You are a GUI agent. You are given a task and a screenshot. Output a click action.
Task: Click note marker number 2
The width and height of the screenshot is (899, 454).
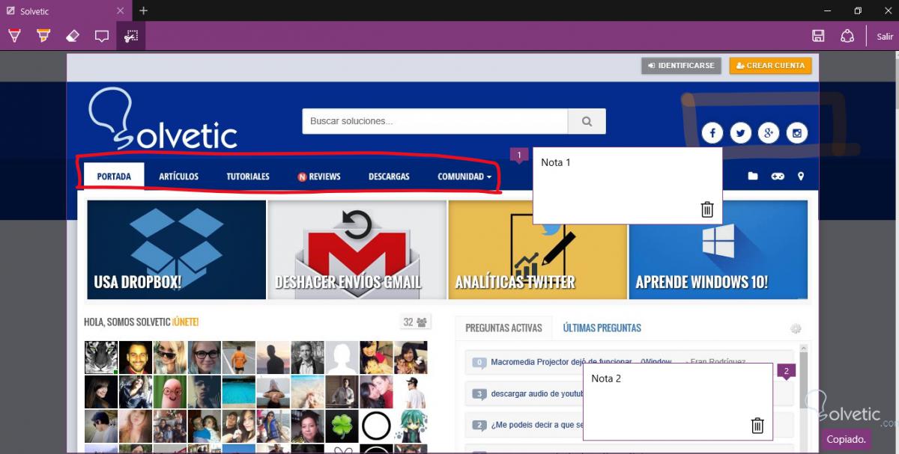pos(786,372)
